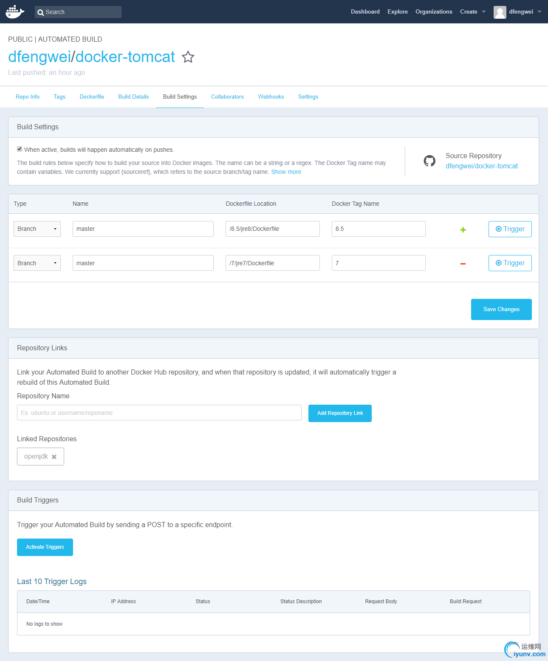Remove openjdk linked repository
This screenshot has height=661, width=548.
54,457
